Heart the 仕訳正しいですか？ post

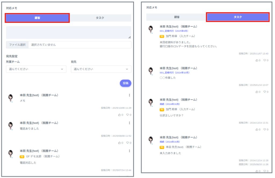(x=265, y=130)
